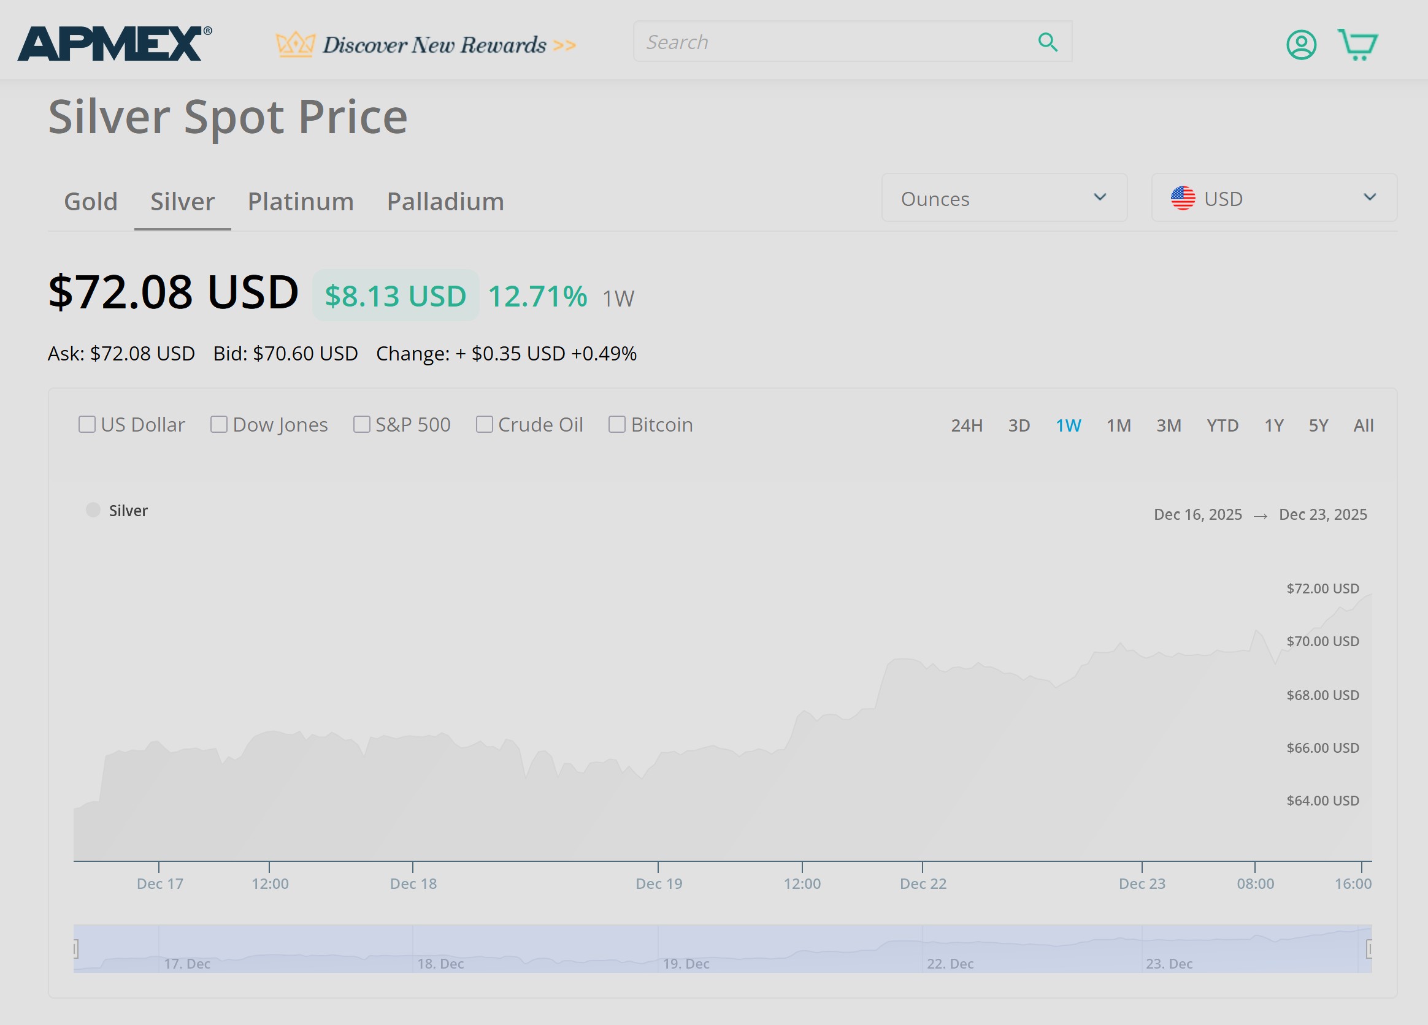This screenshot has height=1025, width=1428.
Task: Check the Dow Jones comparison box
Action: [x=218, y=424]
